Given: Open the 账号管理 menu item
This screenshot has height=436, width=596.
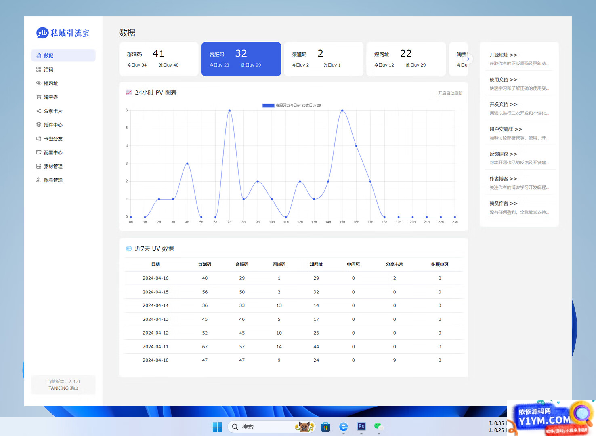Looking at the screenshot, I should [x=63, y=180].
